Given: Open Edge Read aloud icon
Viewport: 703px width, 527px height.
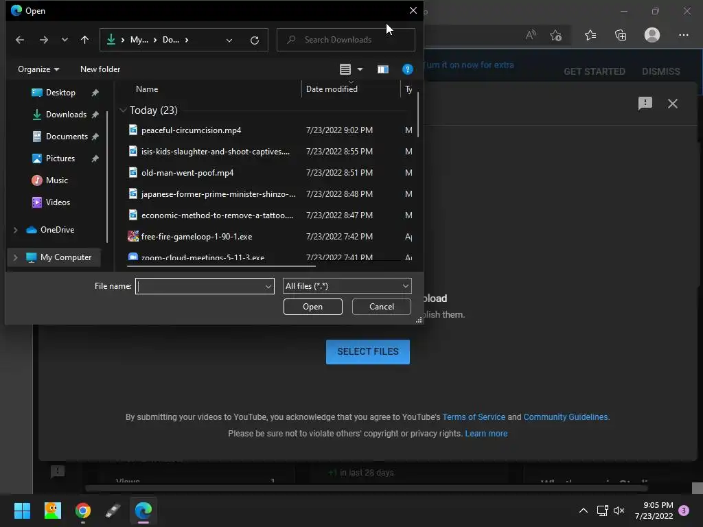Looking at the screenshot, I should click(531, 35).
